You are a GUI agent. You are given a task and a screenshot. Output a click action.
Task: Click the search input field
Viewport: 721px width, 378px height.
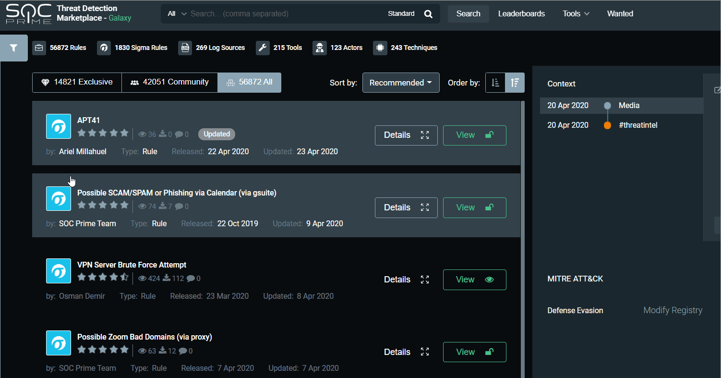tap(286, 14)
